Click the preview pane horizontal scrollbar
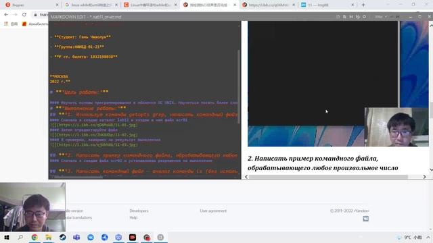The height and width of the screenshot is (243, 433). tap(328, 177)
